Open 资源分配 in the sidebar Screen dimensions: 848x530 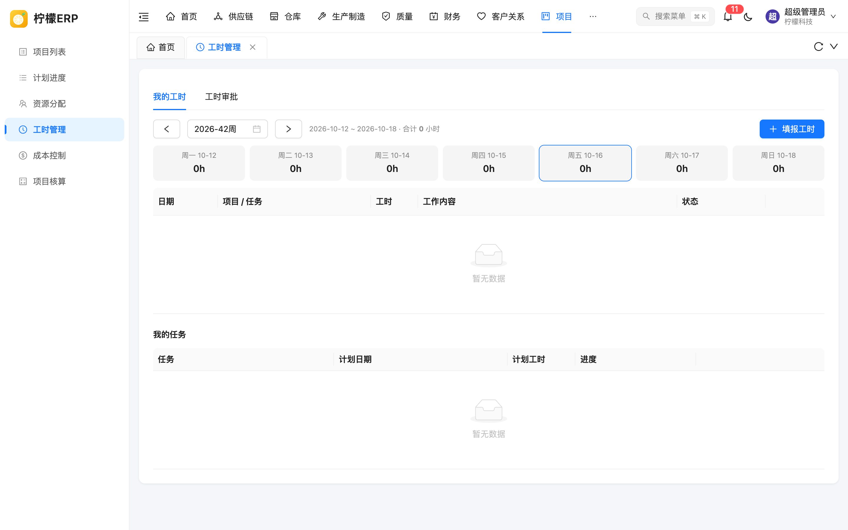(64, 104)
